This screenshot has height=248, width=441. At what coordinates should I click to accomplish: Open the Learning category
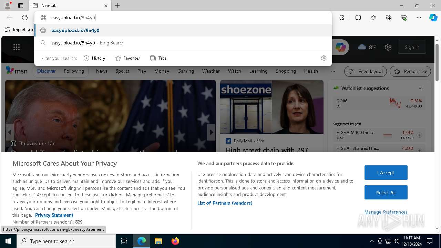pyautogui.click(x=258, y=71)
